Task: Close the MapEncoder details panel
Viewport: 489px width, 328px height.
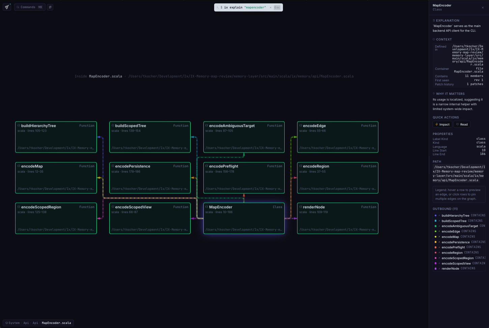Action: pos(483,7)
